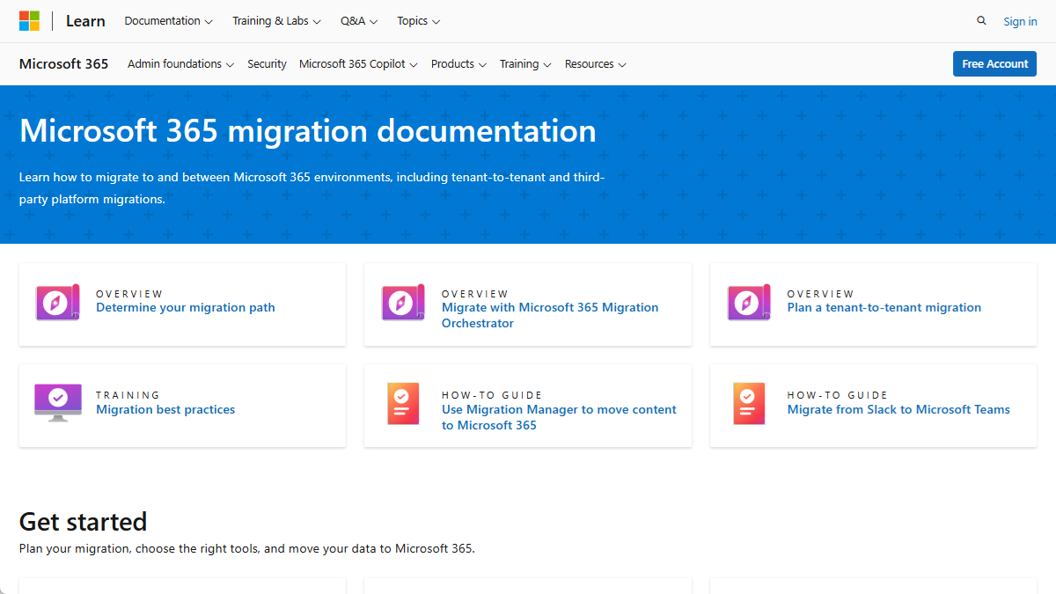Open the Topics dropdown menu
Image resolution: width=1056 pixels, height=594 pixels.
[x=419, y=21]
